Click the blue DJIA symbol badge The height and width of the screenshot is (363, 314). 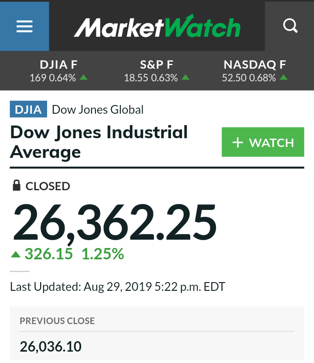pyautogui.click(x=28, y=109)
